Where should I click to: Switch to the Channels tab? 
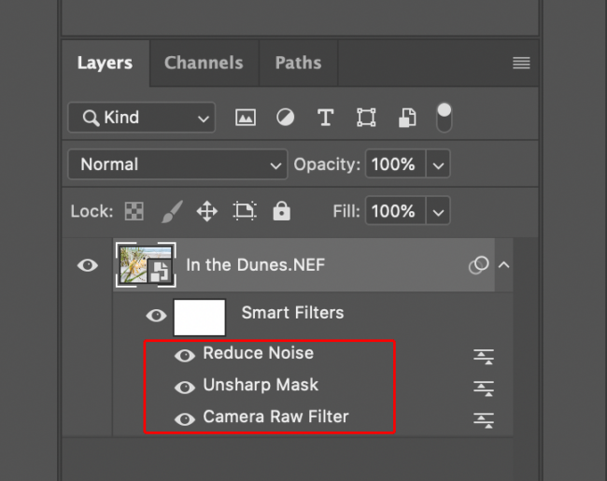pos(204,64)
